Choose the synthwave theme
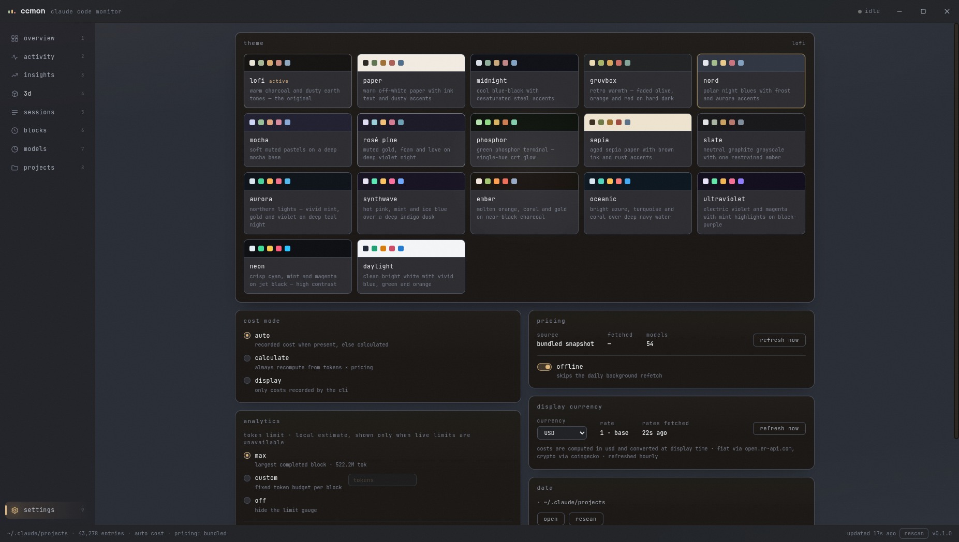Screen dimensions: 959x542 click(x=411, y=203)
